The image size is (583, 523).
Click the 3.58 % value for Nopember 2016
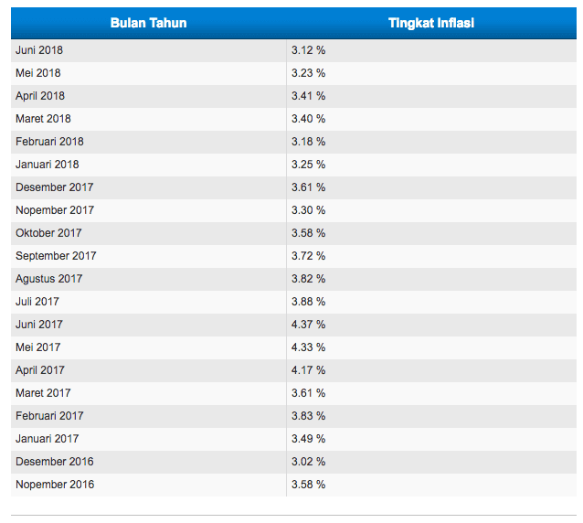[308, 485]
